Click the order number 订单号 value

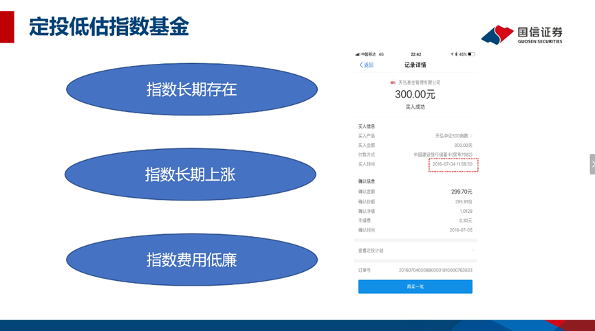435,270
